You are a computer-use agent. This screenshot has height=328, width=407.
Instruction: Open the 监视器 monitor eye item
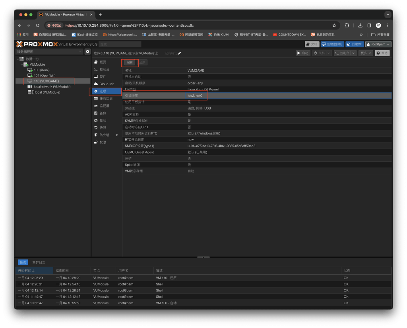click(x=104, y=106)
